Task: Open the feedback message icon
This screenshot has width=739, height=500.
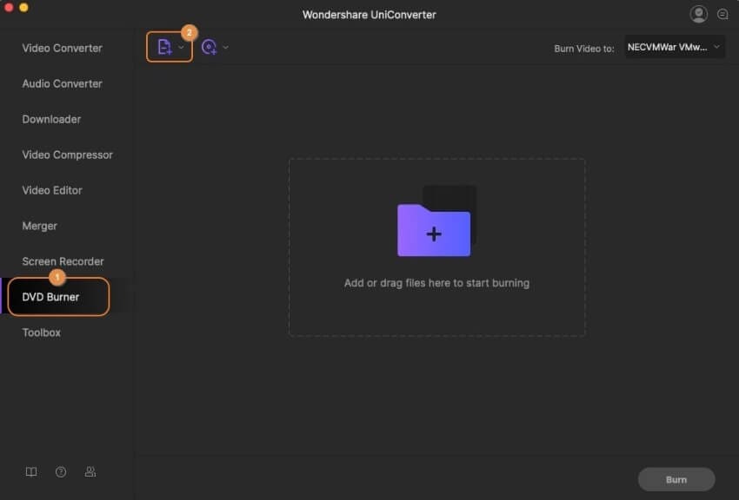Action: pos(722,14)
